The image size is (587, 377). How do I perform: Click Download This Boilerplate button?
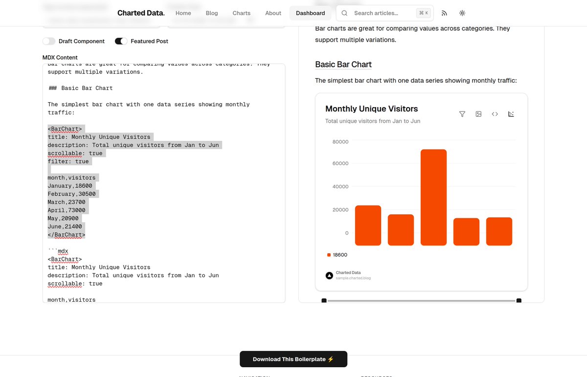click(x=293, y=359)
